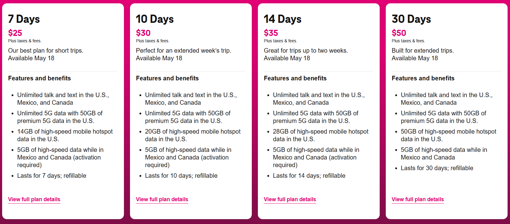Image resolution: width=510 pixels, height=224 pixels.
Task: Open full plan details for 14 Days plan
Action: point(290,199)
